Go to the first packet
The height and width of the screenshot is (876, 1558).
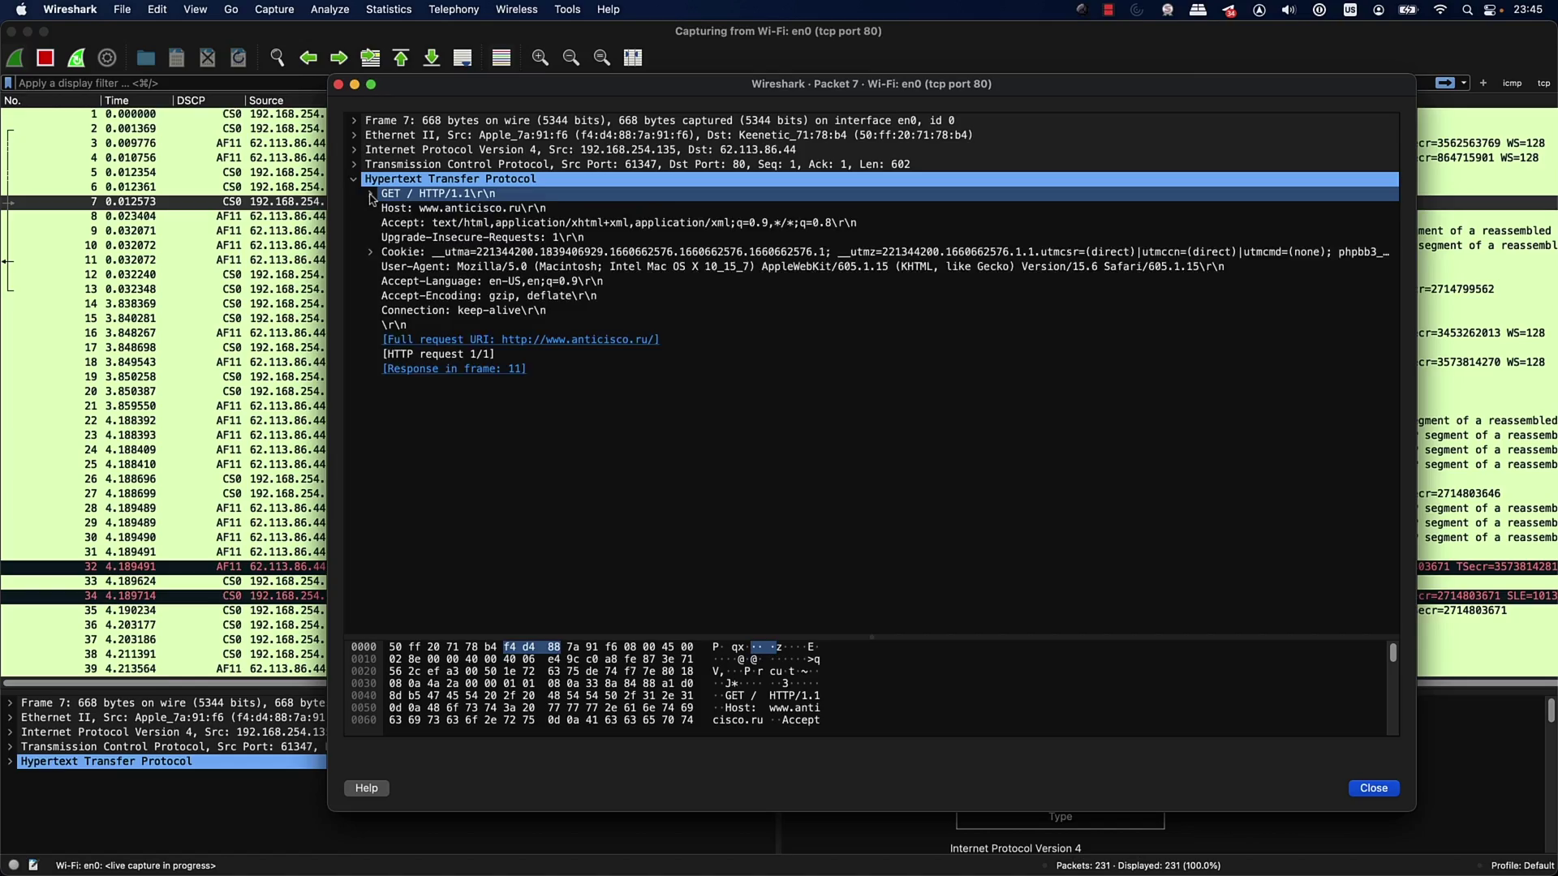(401, 58)
